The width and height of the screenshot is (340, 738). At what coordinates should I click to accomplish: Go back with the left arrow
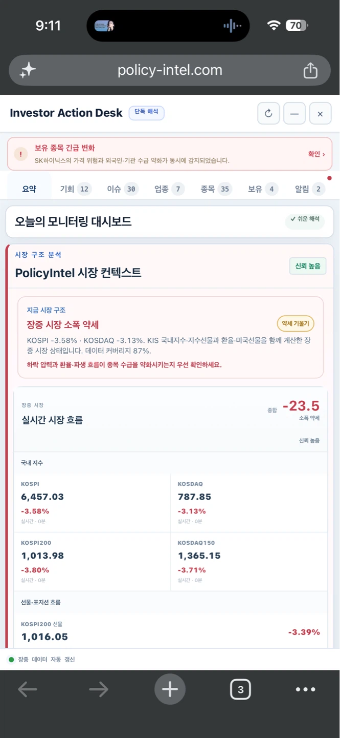click(x=28, y=689)
